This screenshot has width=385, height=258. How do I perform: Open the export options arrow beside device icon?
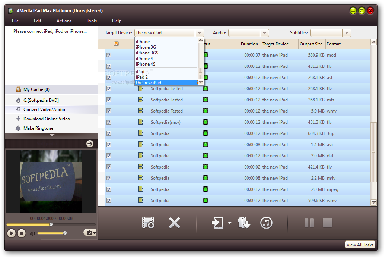coord(230,223)
